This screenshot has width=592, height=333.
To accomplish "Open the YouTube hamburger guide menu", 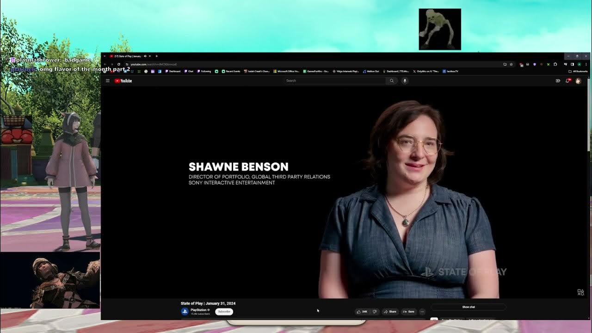I will pos(107,80).
